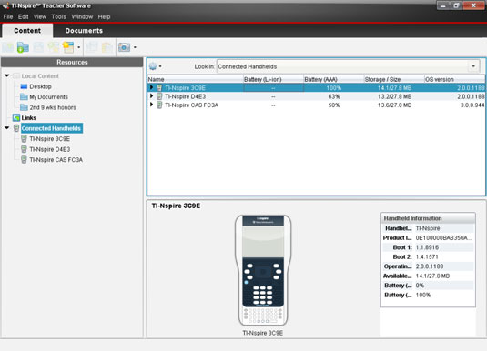The height and width of the screenshot is (351, 487).
Task: Expand the TI-Nspire D4E3 table row
Action: 152,96
